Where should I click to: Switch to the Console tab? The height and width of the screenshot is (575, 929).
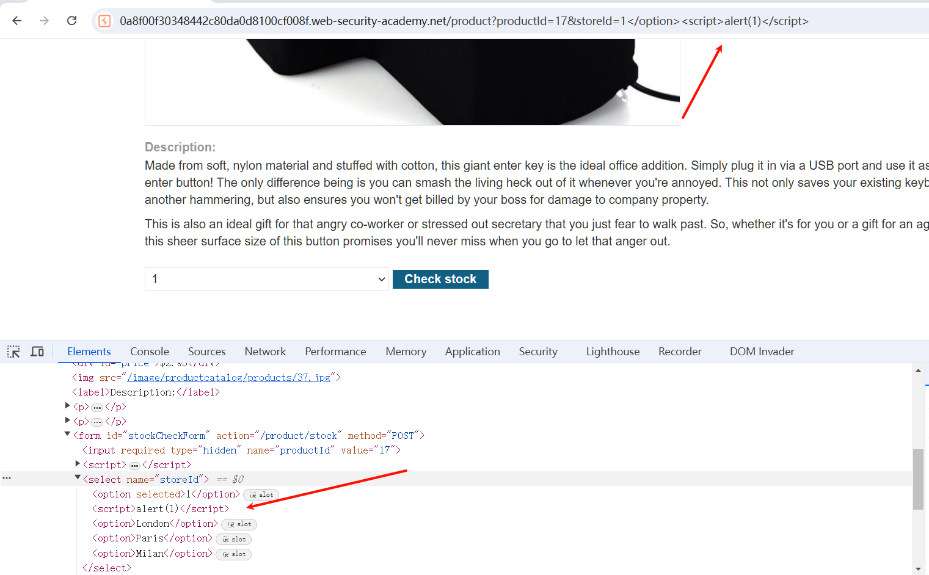(x=149, y=352)
